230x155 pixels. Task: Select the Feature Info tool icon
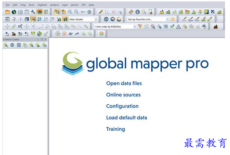click(x=137, y=12)
